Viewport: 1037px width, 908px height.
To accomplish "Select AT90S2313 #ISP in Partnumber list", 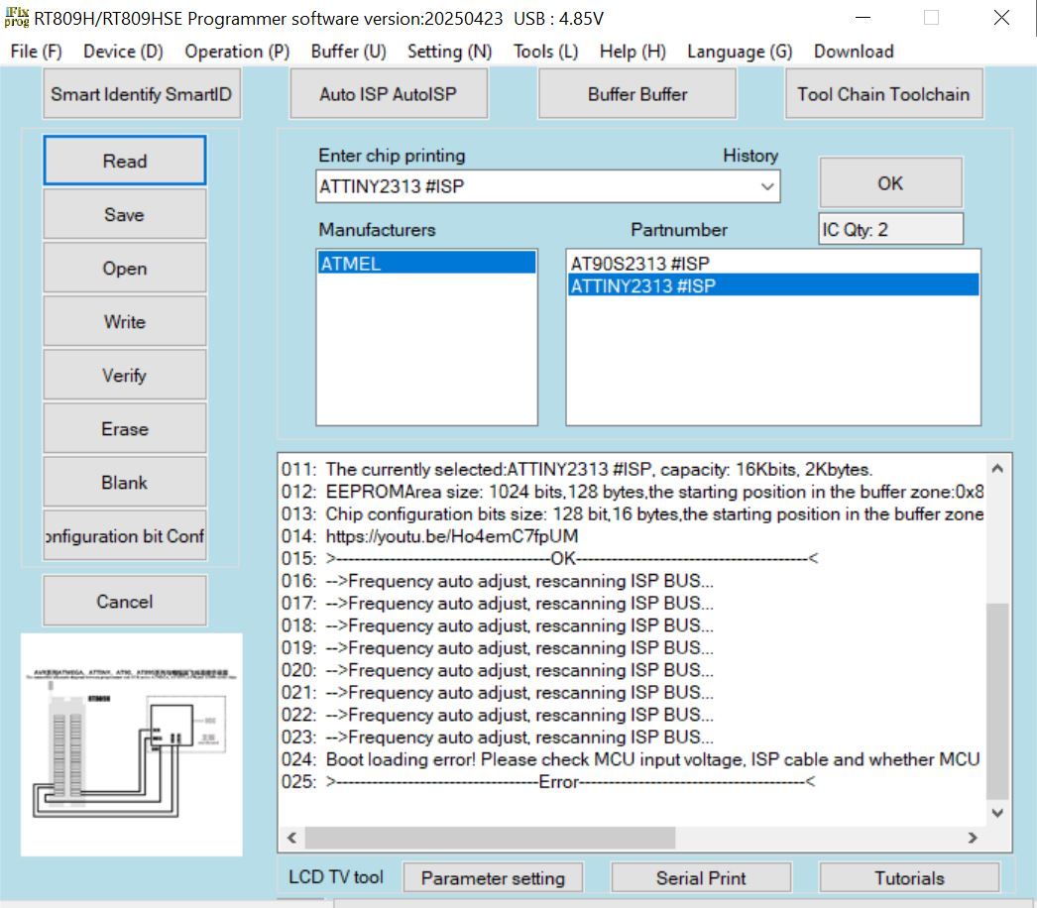I will [773, 264].
